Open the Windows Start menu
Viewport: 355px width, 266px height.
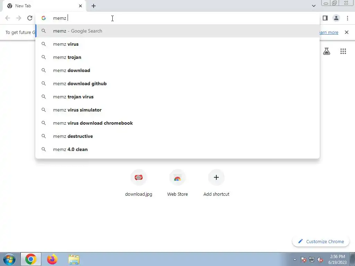(9, 259)
